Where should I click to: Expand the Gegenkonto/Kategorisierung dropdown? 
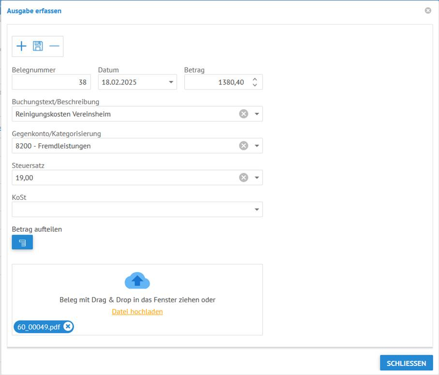257,146
